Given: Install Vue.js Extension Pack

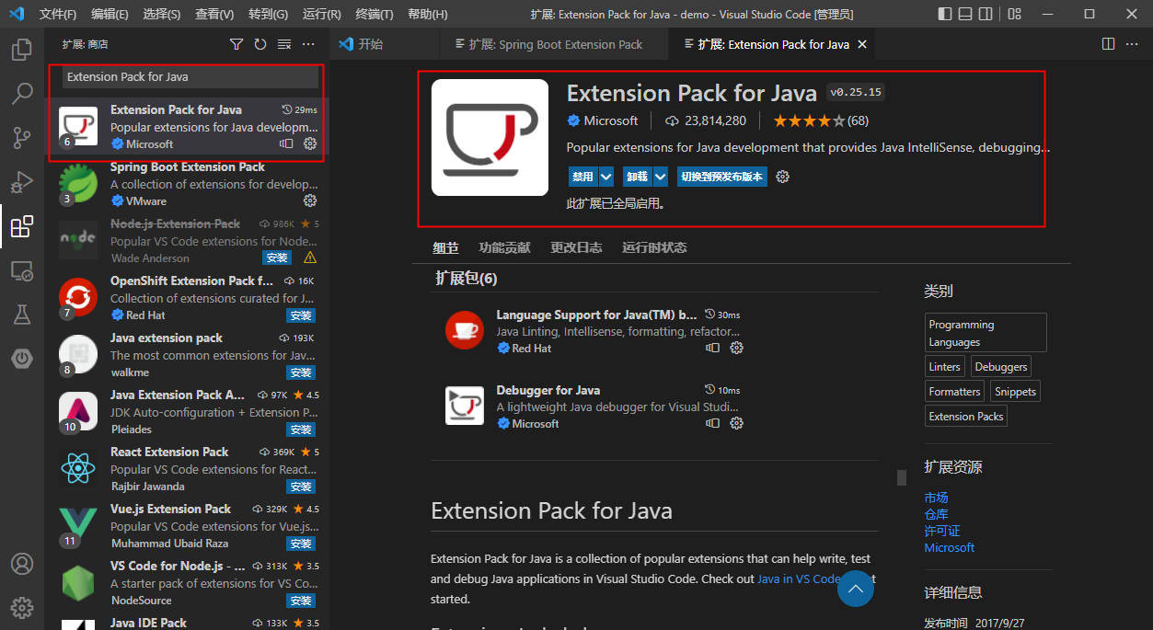Looking at the screenshot, I should 301,543.
